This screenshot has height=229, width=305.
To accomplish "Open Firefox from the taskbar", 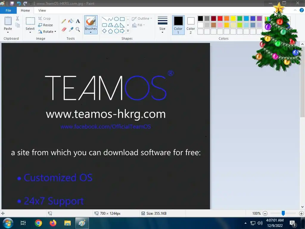I will point(53,223).
